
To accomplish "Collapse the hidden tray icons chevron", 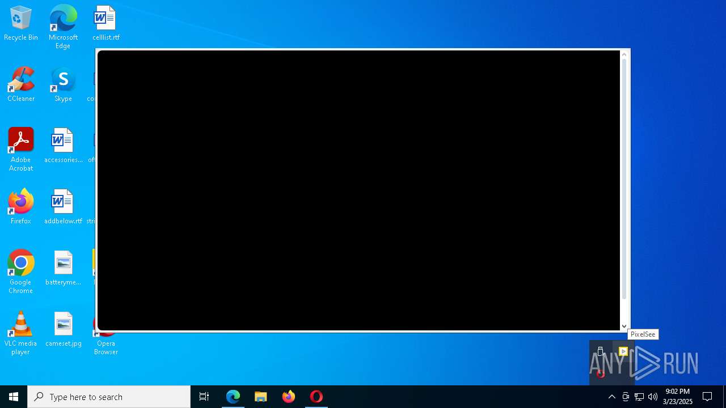I will [611, 397].
